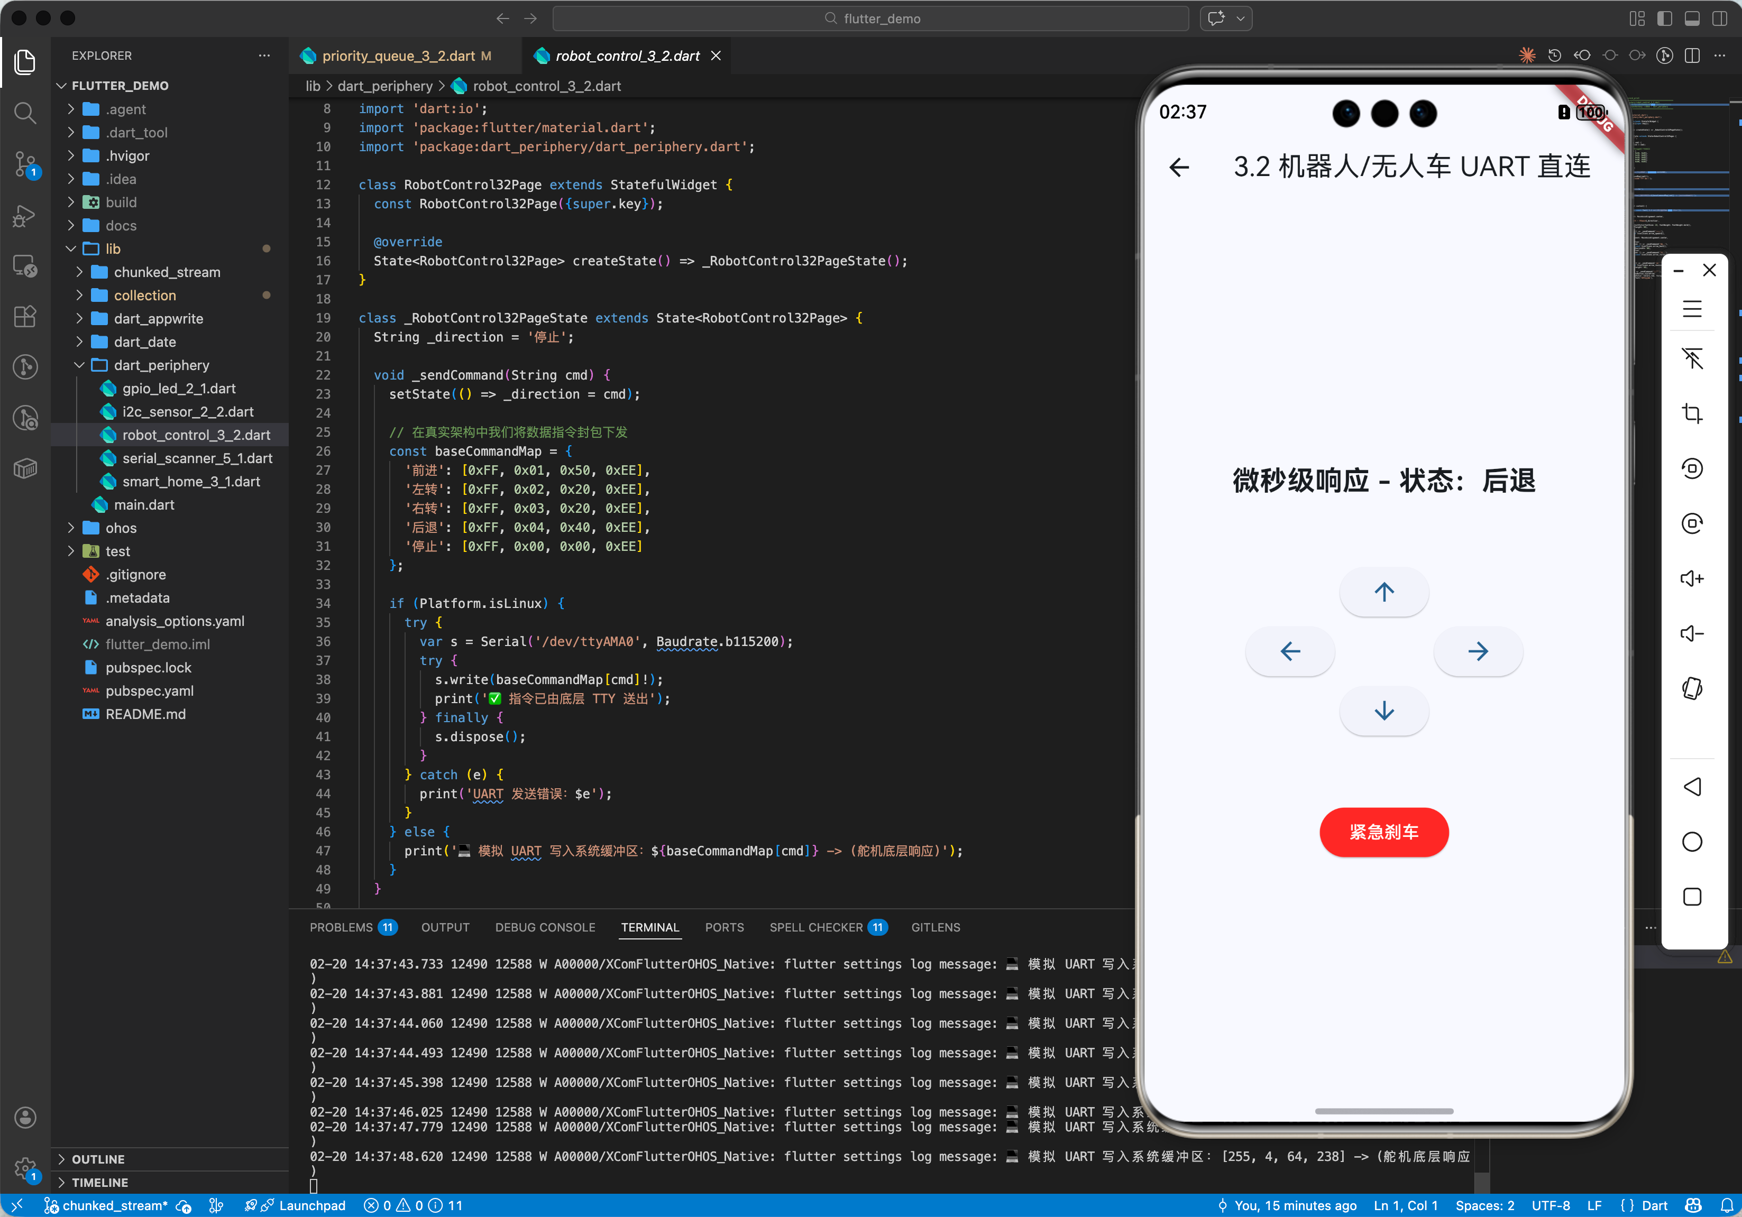Tap the back arrow in app header

coord(1178,167)
